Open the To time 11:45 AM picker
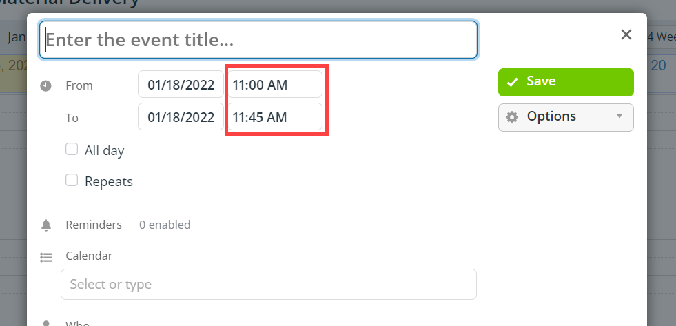This screenshot has height=326, width=676. [275, 116]
